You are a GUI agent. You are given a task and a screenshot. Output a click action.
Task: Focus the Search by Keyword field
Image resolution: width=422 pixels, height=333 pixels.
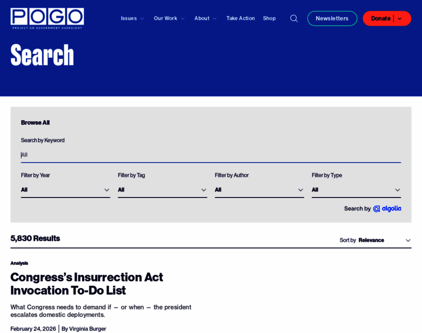click(210, 155)
